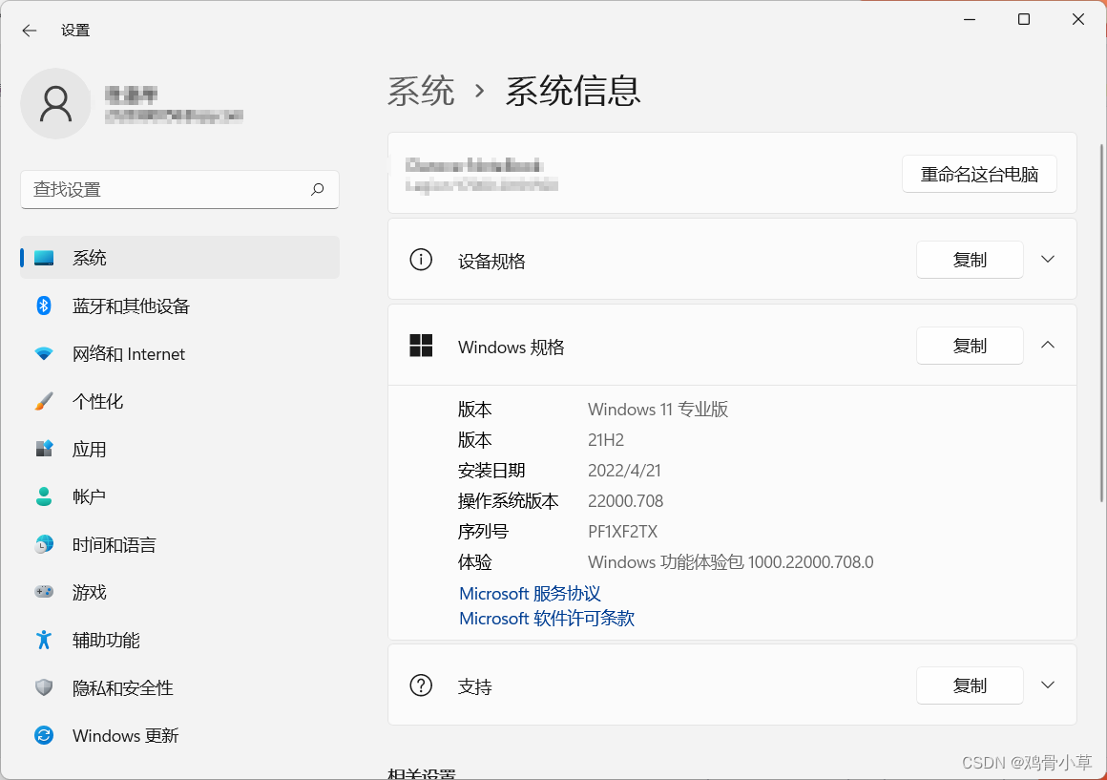Collapse the Windows 规格 section chevron
Screen dimensions: 1107x780
tap(1048, 345)
